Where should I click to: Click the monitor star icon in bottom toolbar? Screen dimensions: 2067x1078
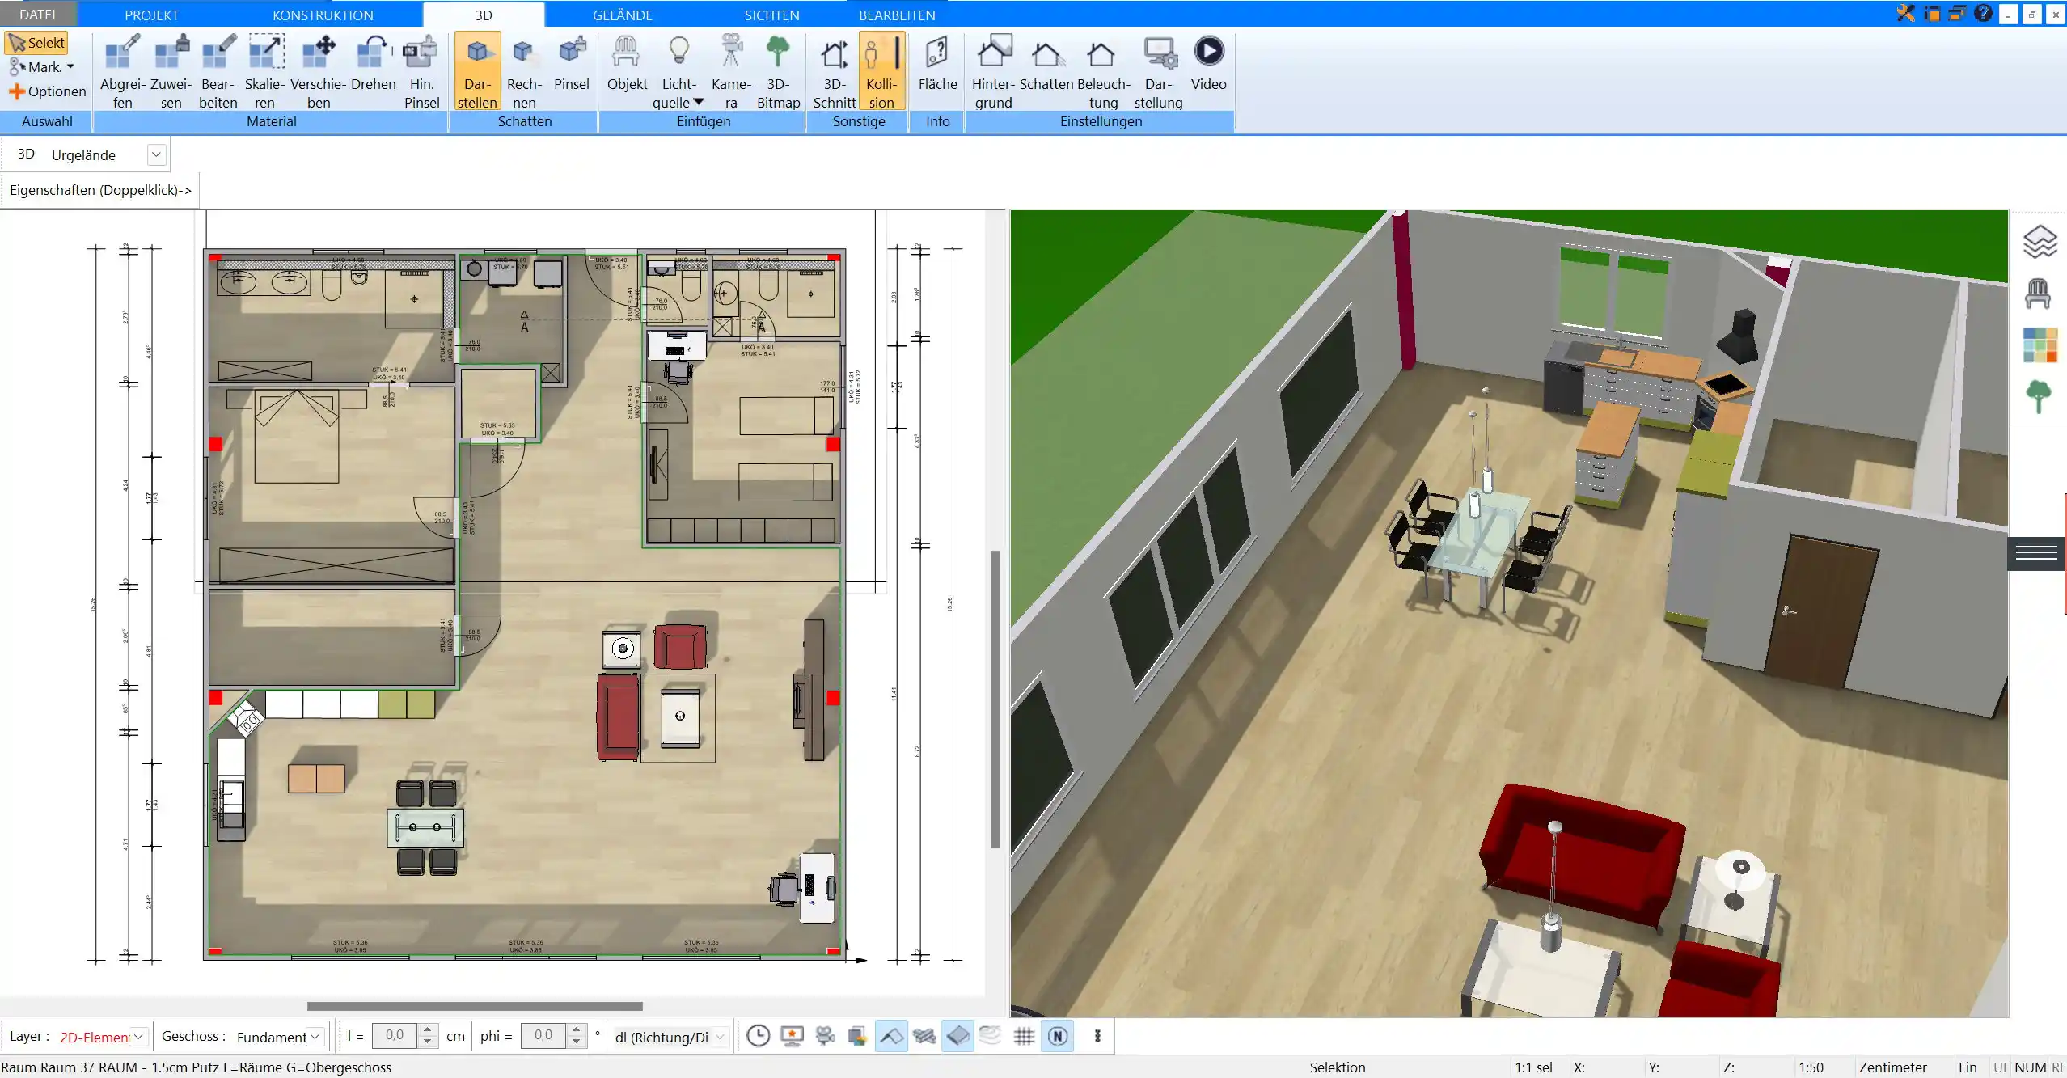tap(792, 1036)
